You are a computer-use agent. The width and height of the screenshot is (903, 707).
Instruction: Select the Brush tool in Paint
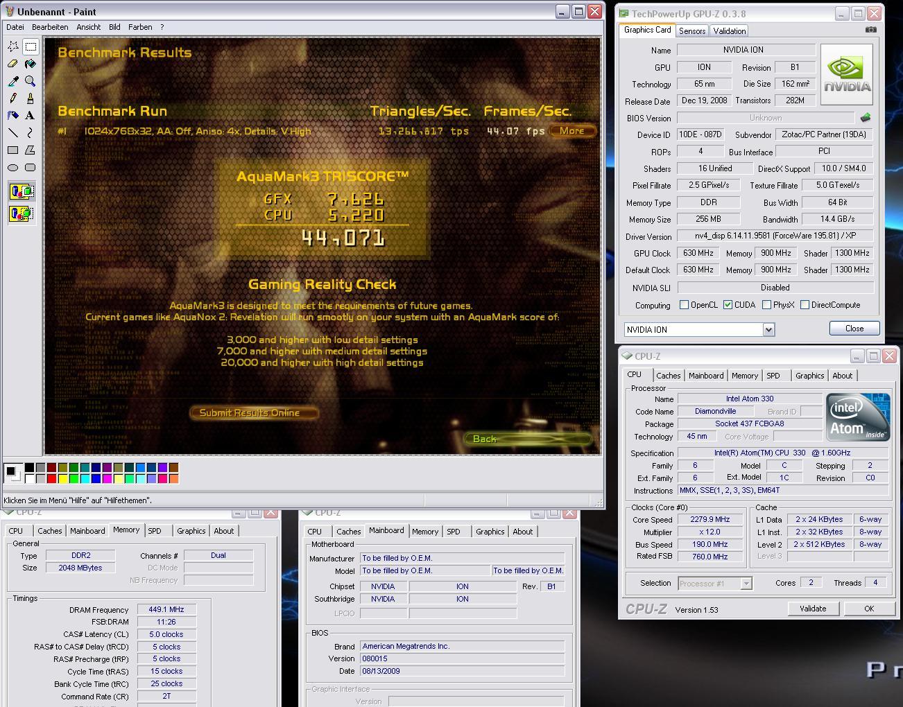pyautogui.click(x=31, y=98)
